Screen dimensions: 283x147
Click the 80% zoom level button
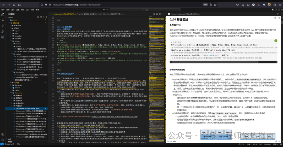coord(205,5)
